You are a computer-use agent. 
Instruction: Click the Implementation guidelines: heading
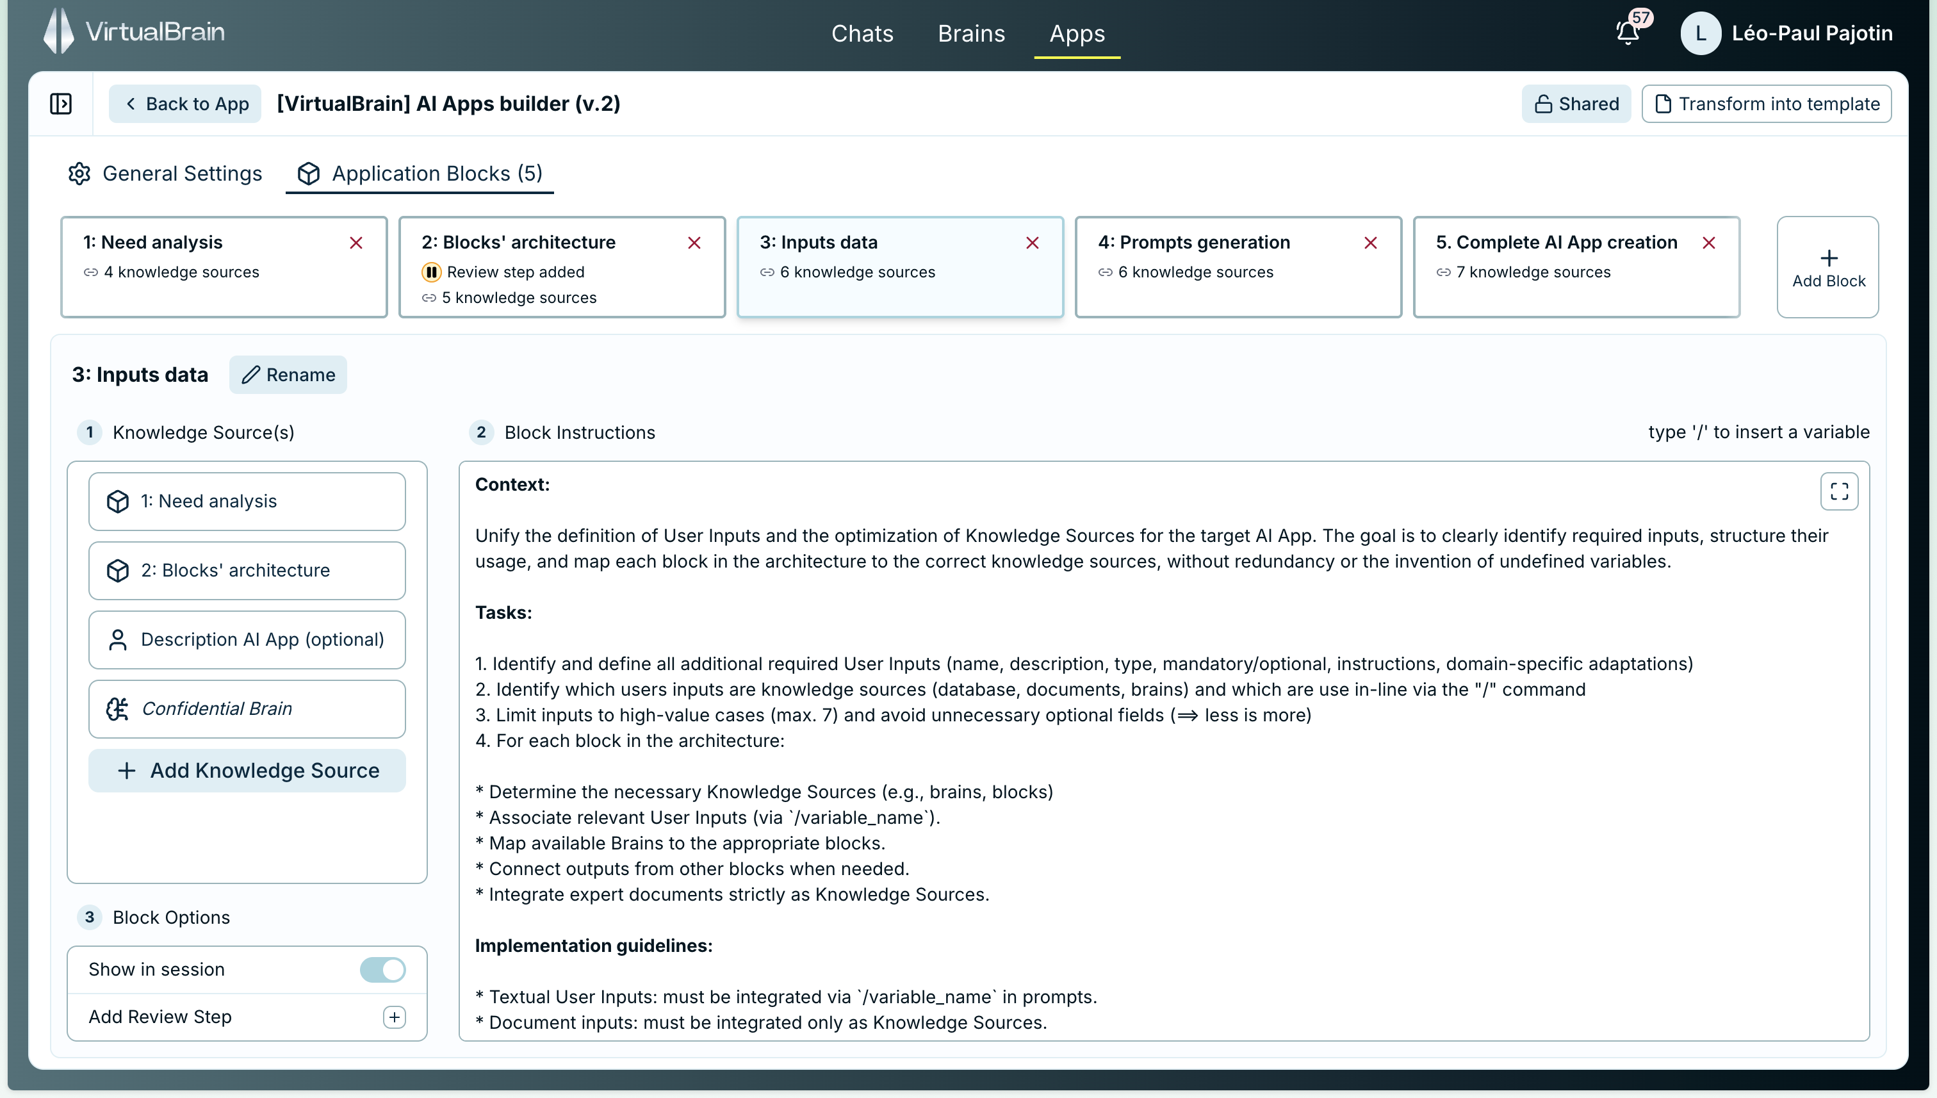pyautogui.click(x=593, y=946)
